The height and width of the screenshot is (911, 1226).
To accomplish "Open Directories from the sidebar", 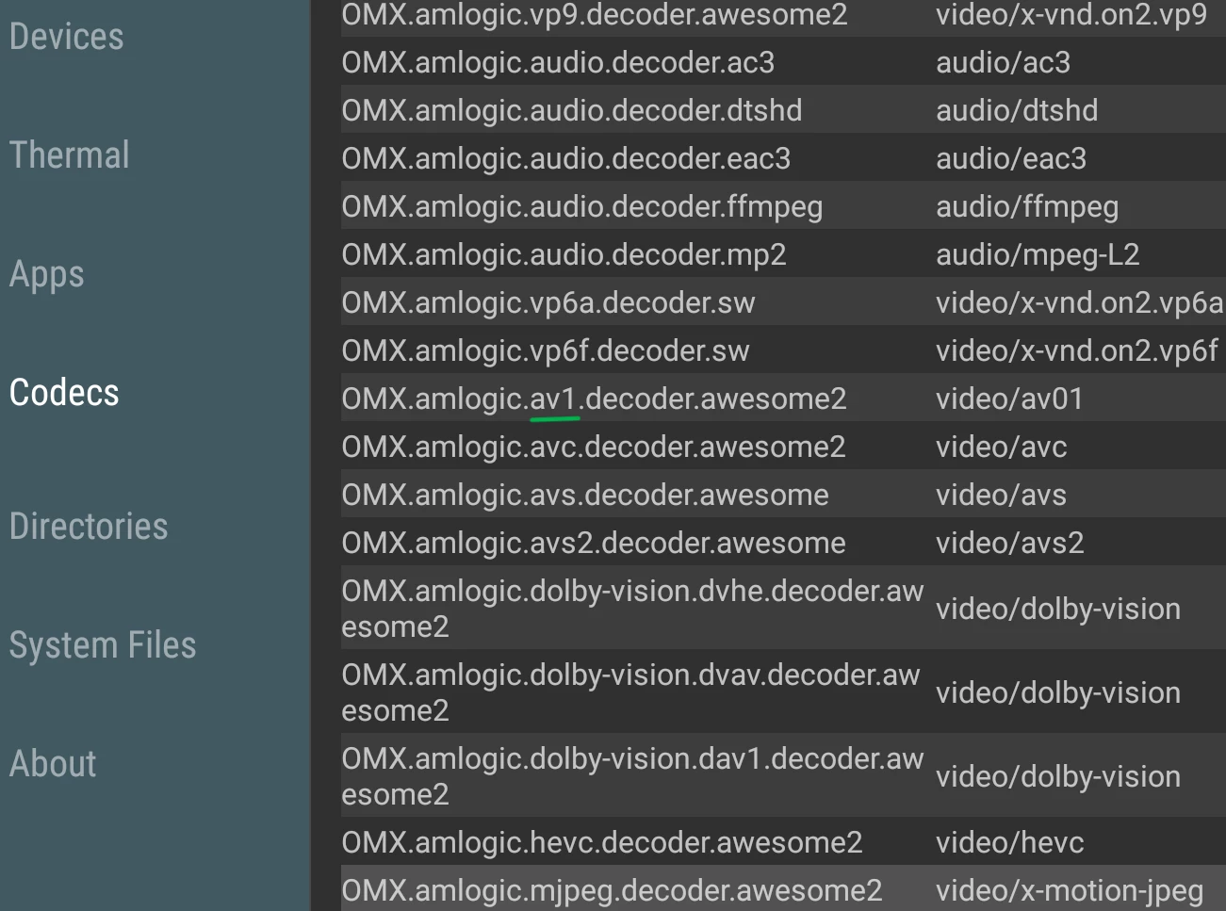I will [89, 527].
